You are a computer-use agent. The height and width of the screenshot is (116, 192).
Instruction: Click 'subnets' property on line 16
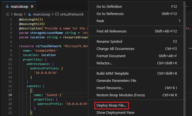(x=33, y=86)
